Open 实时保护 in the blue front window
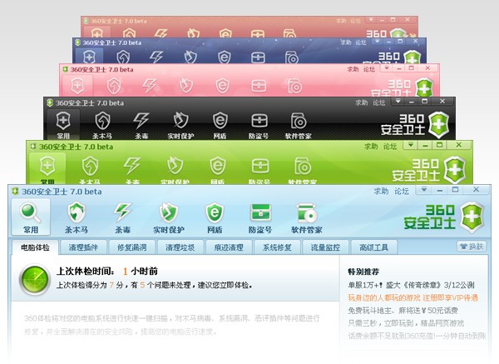 [169, 217]
